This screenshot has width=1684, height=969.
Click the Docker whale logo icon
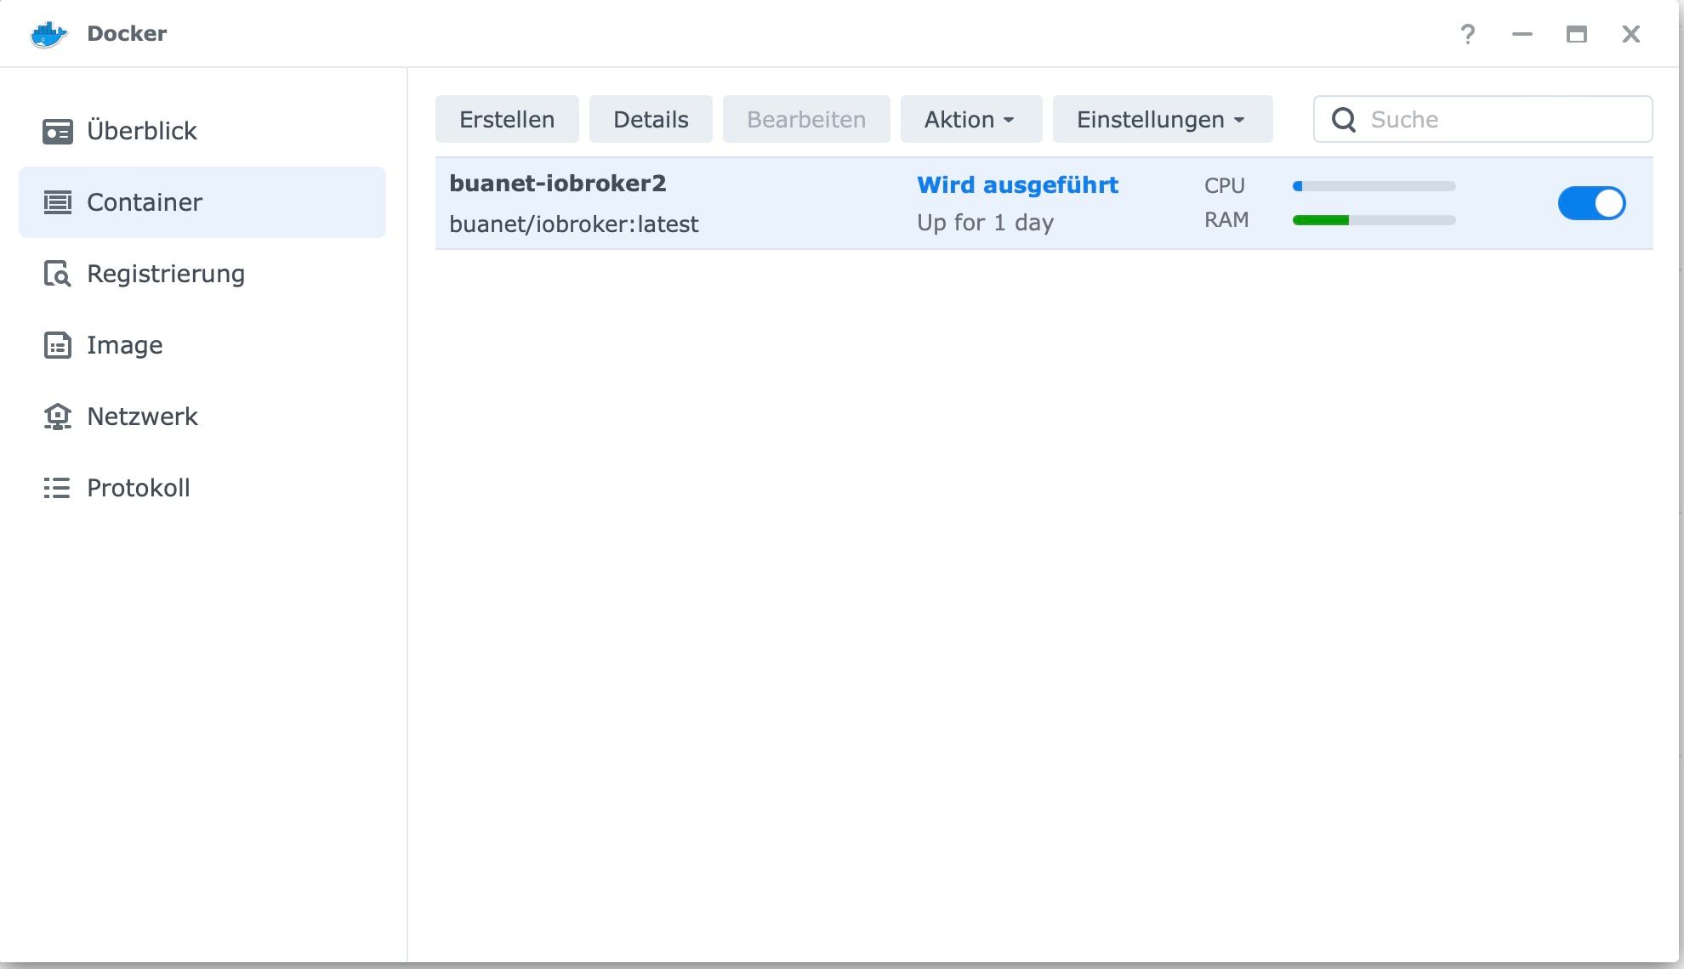tap(48, 34)
